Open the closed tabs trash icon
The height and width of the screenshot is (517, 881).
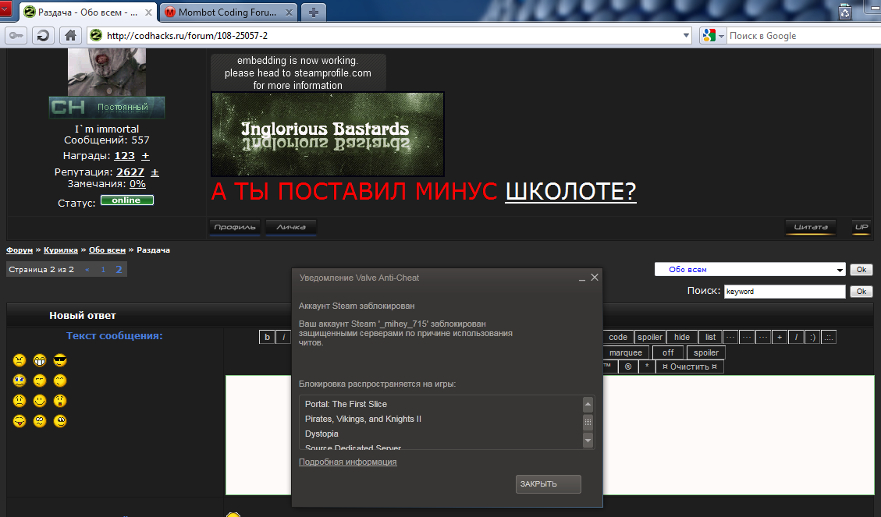(845, 12)
